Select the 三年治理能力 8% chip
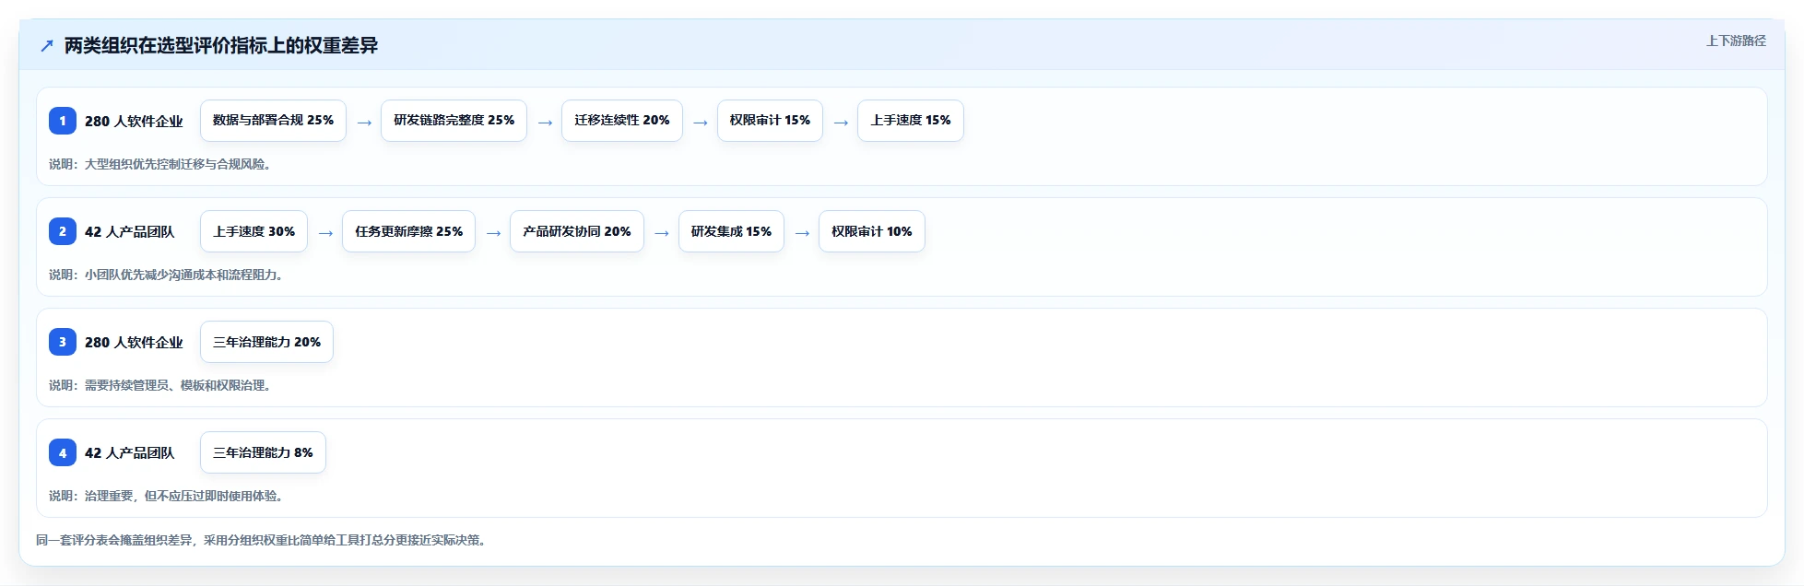The image size is (1804, 586). [263, 452]
